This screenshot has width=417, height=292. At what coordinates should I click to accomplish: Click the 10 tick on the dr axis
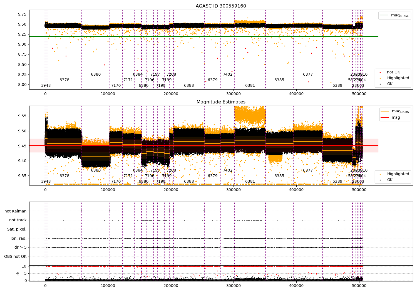[x=24, y=266]
